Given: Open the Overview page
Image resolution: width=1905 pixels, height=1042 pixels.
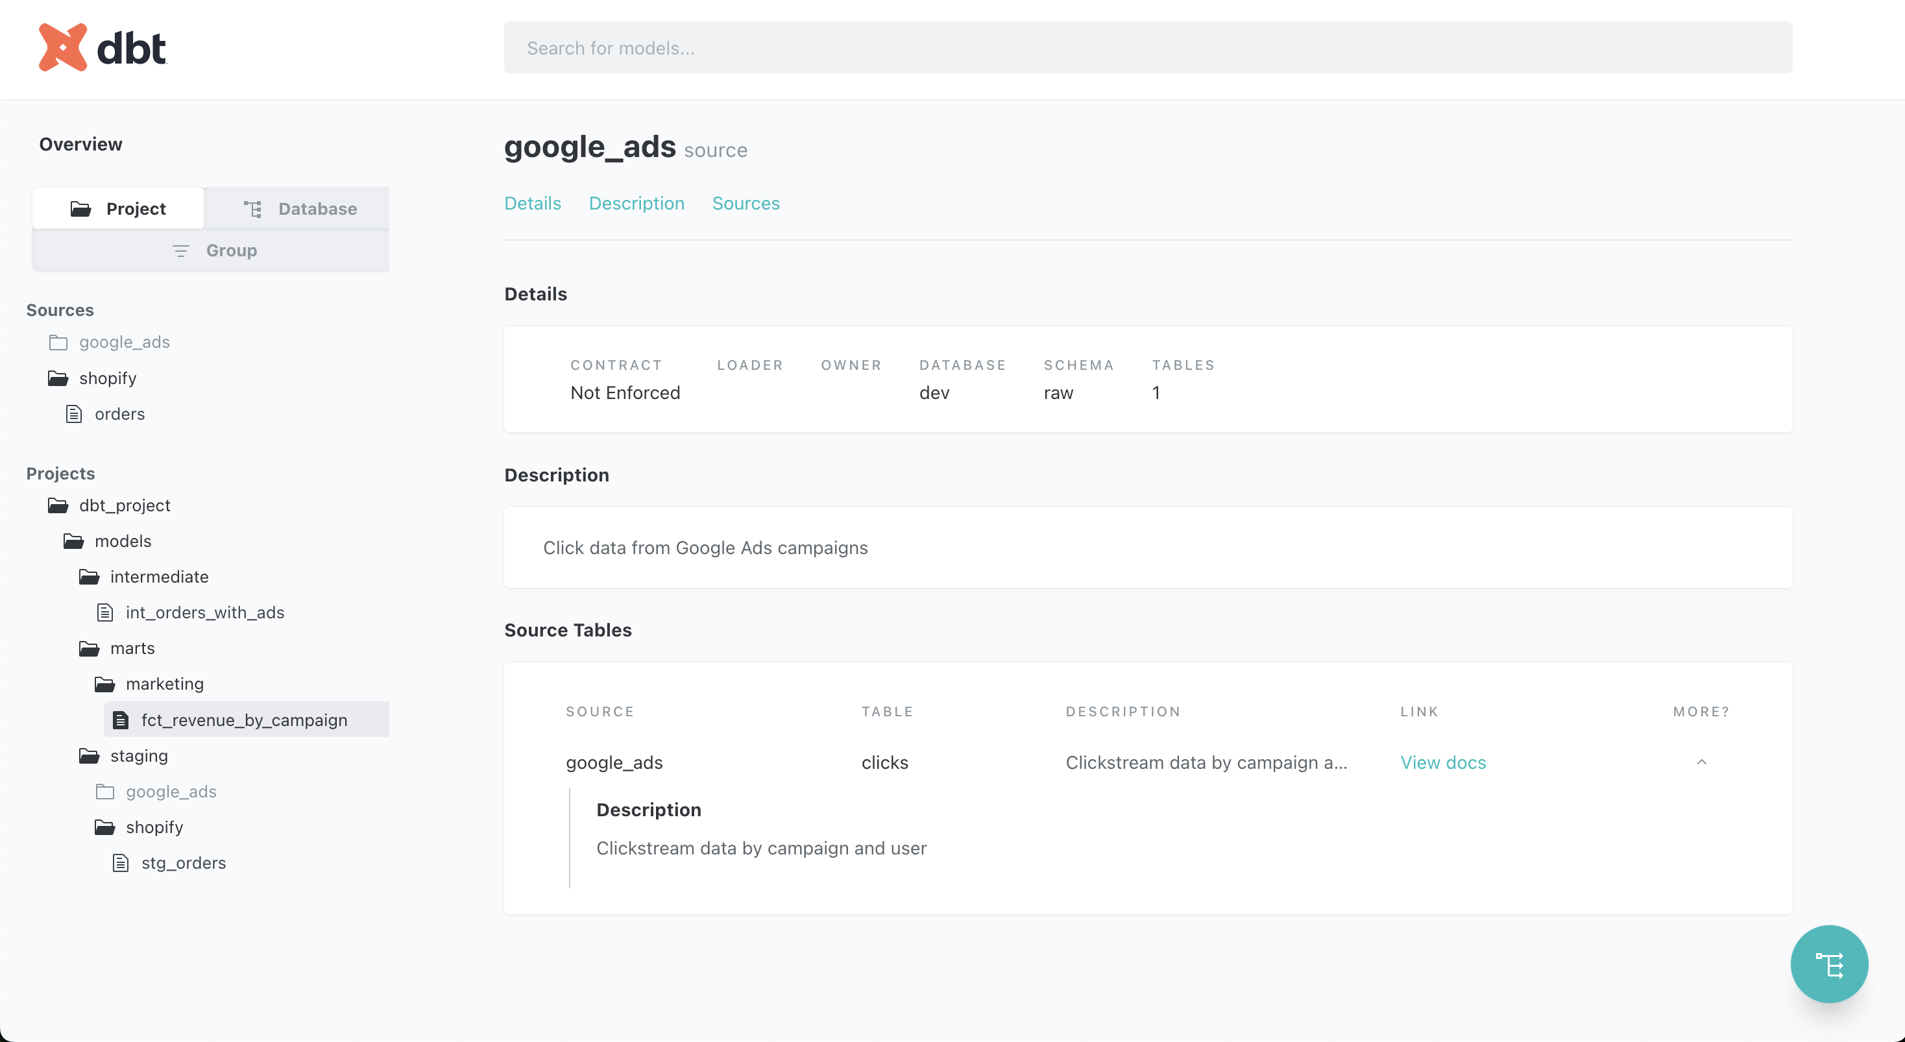Looking at the screenshot, I should tap(80, 144).
